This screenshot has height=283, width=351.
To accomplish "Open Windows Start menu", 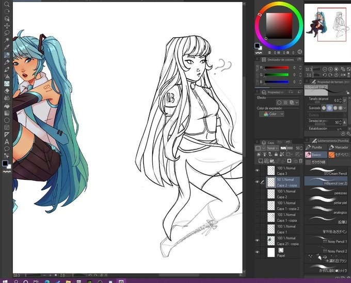I will point(5,281).
